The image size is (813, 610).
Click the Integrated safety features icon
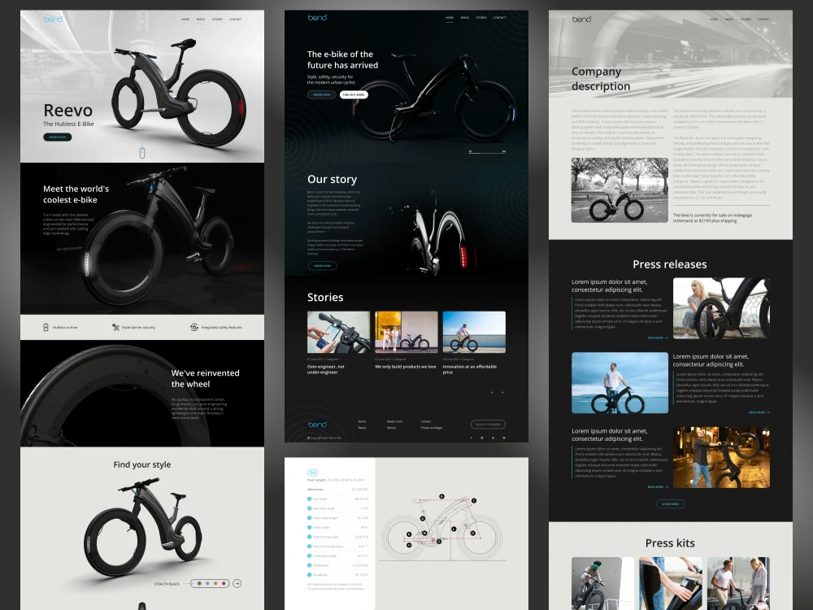(x=193, y=327)
